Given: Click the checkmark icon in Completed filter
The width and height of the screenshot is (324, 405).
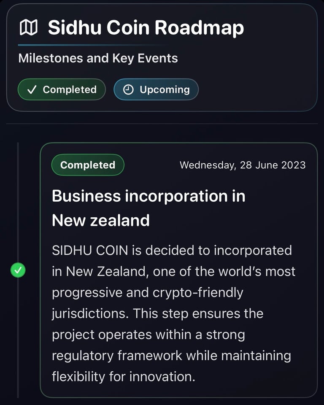Looking at the screenshot, I should click(x=32, y=89).
